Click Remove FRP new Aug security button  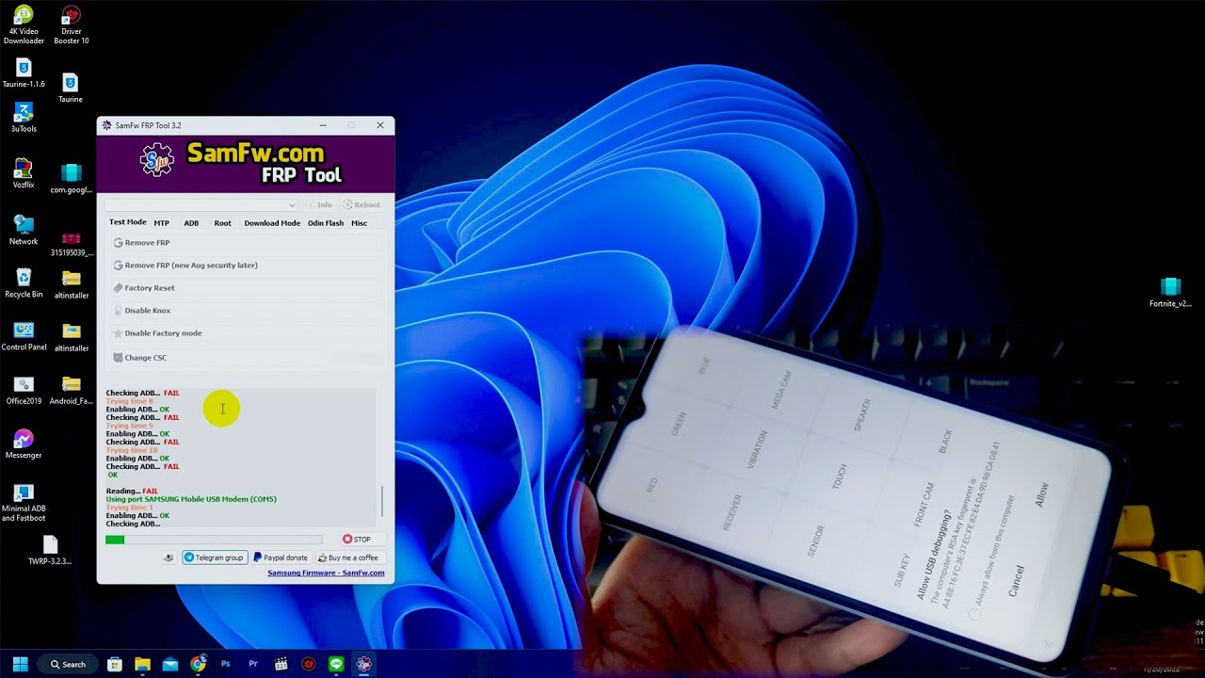(246, 266)
